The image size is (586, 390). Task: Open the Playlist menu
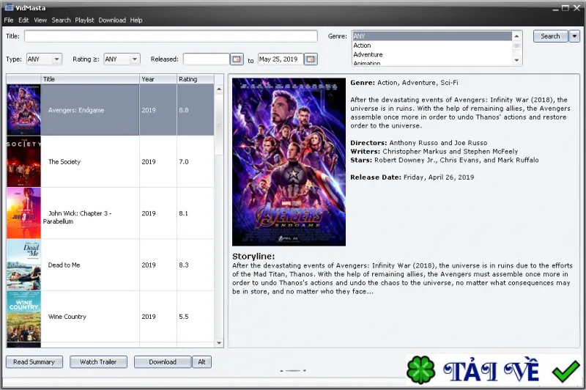[x=84, y=21]
